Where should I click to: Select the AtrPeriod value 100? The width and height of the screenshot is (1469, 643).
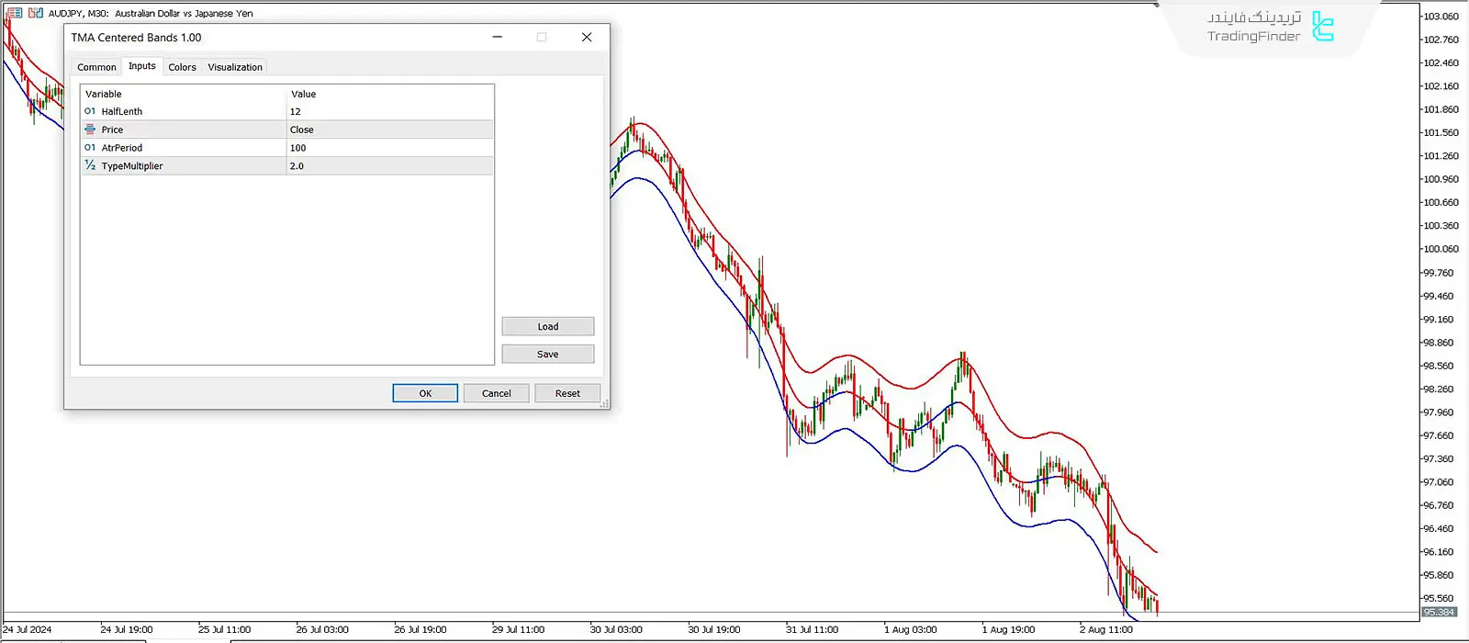pos(389,147)
